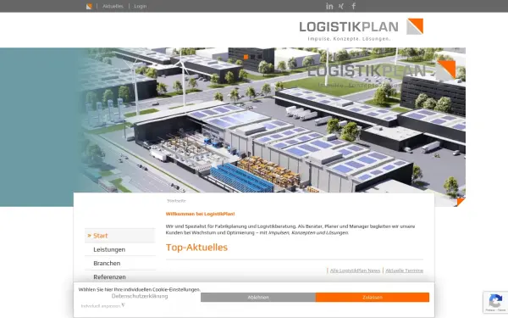This screenshot has width=508, height=318.
Task: Open the Facebook page icon
Action: (353, 6)
